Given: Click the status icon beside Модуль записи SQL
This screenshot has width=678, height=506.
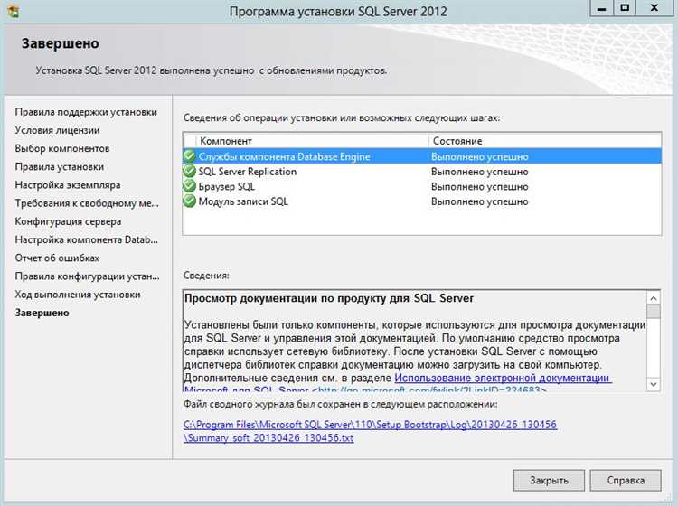Looking at the screenshot, I should tap(190, 201).
